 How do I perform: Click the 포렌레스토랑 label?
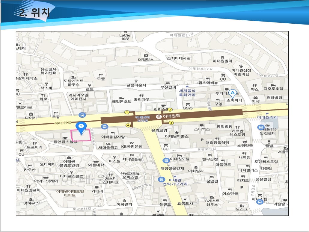point(266,162)
